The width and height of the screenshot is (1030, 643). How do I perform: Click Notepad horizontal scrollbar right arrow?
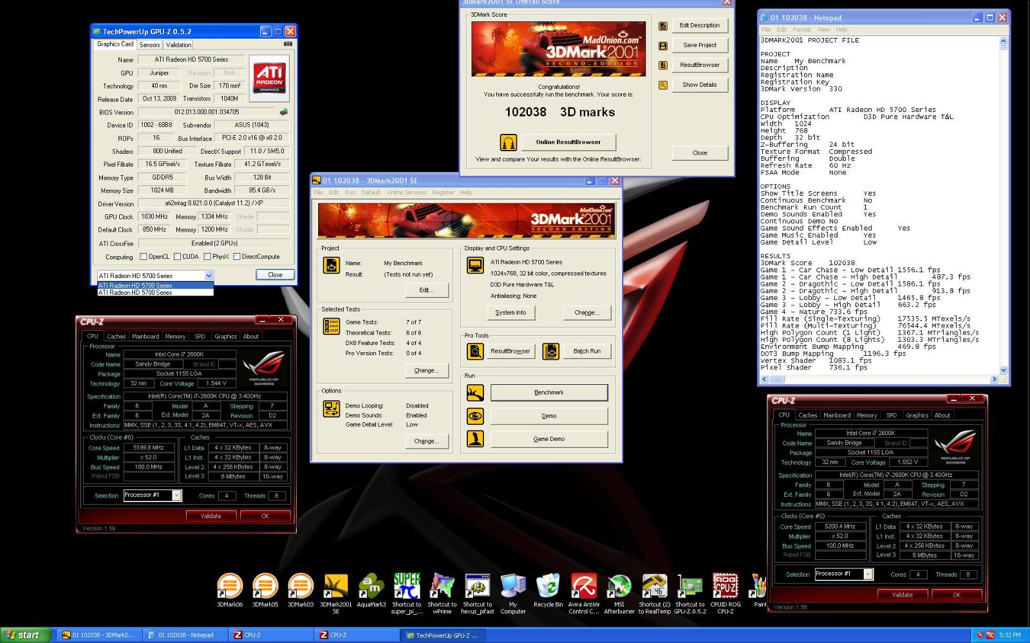[995, 380]
